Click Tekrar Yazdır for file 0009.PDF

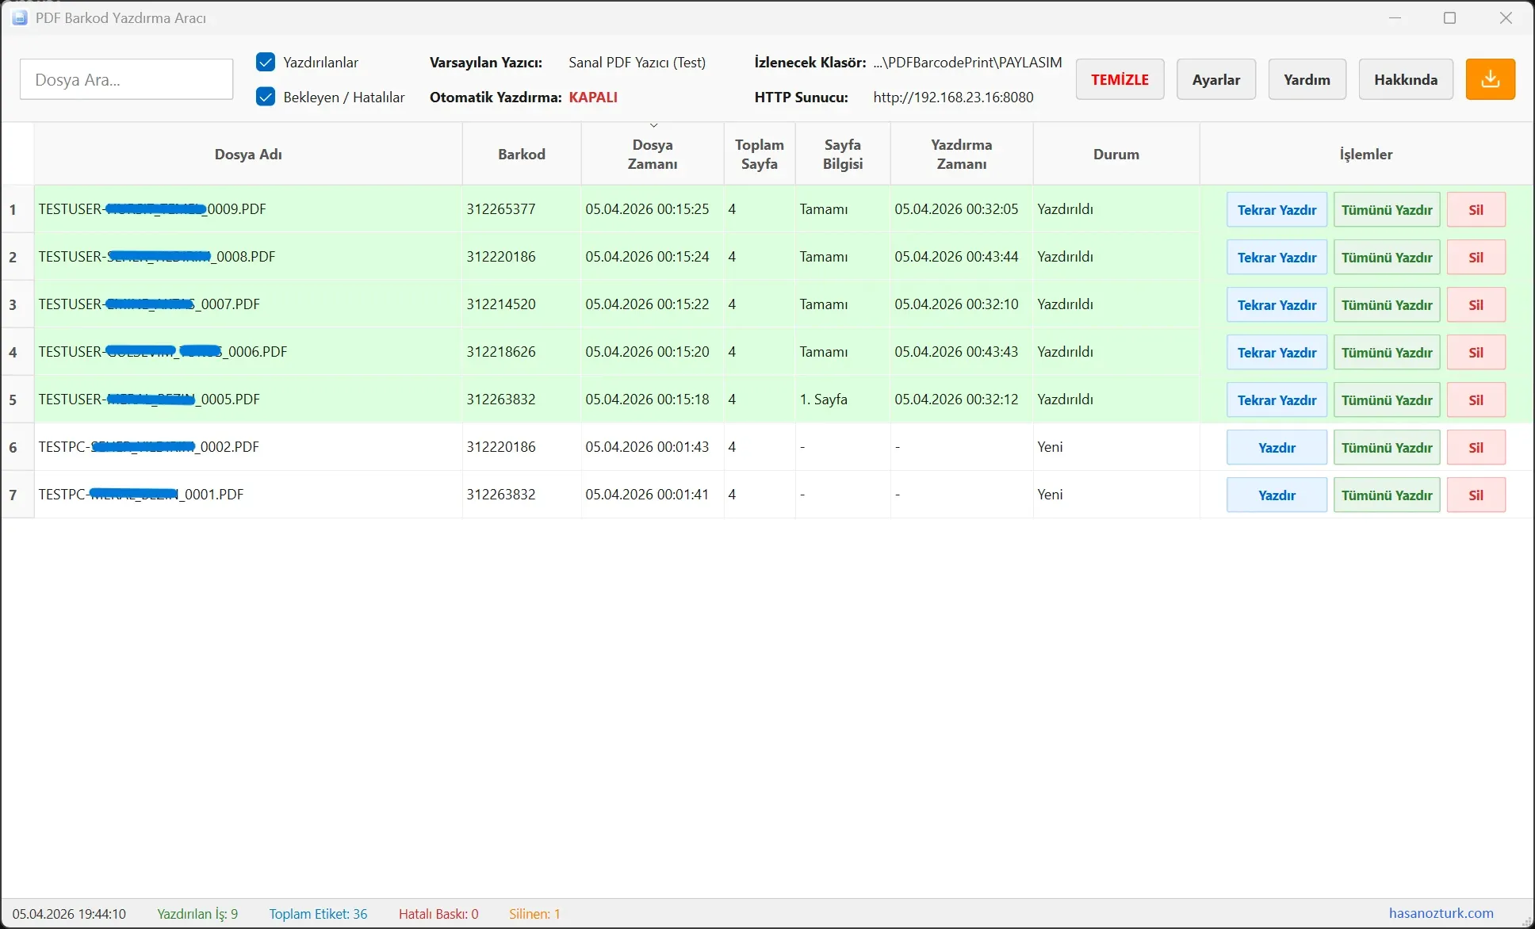tap(1277, 209)
